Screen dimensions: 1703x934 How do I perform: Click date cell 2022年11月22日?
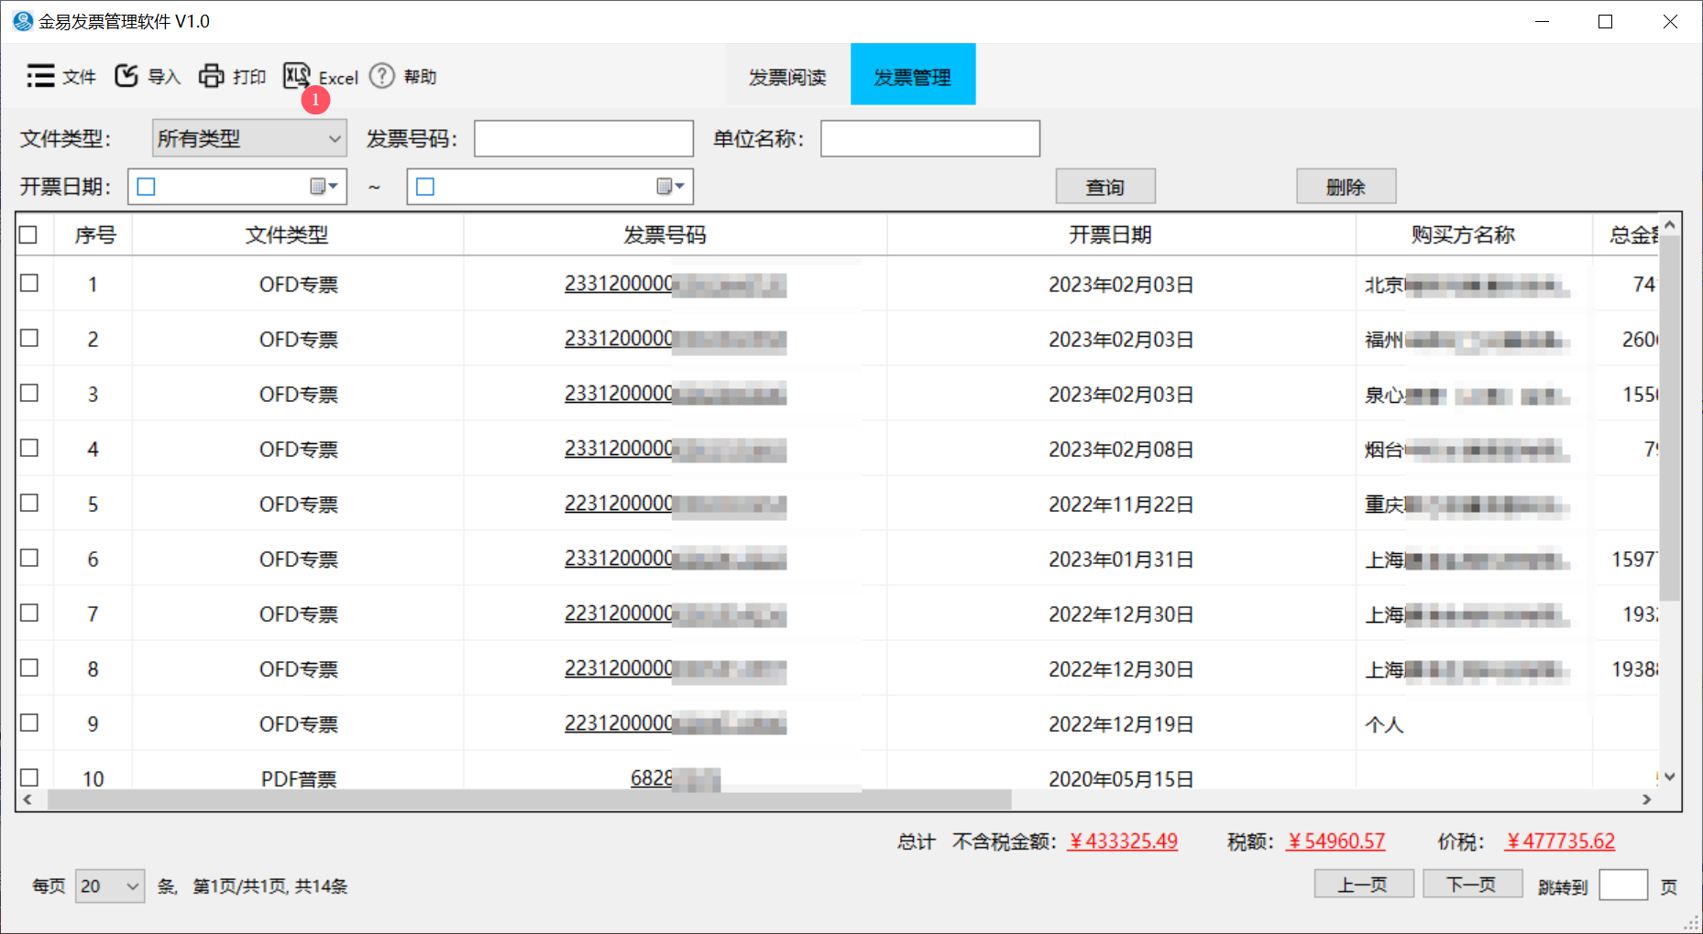tap(1121, 505)
